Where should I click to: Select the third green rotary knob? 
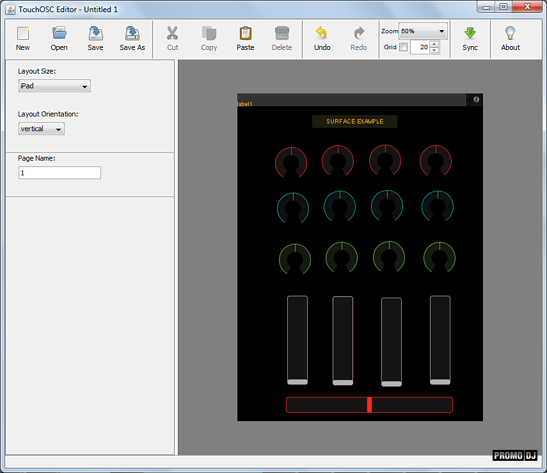point(389,257)
